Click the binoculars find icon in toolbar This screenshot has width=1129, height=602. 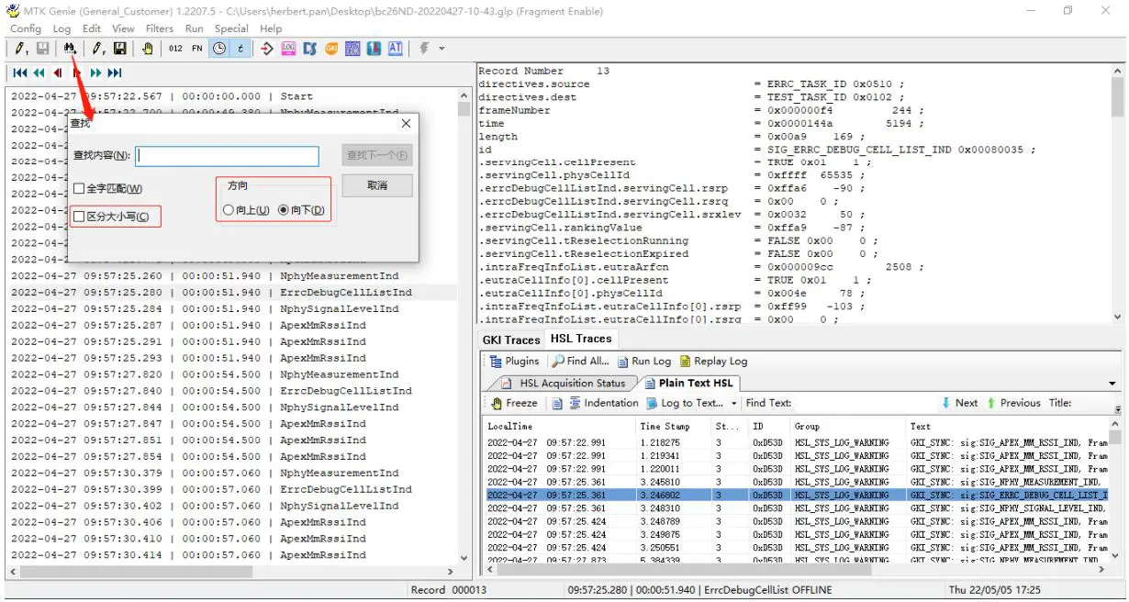click(x=70, y=49)
